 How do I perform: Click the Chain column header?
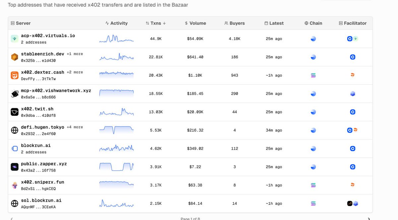point(313,23)
